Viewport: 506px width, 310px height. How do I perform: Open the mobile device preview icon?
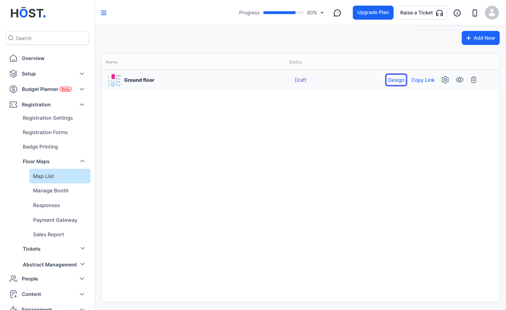pos(475,13)
